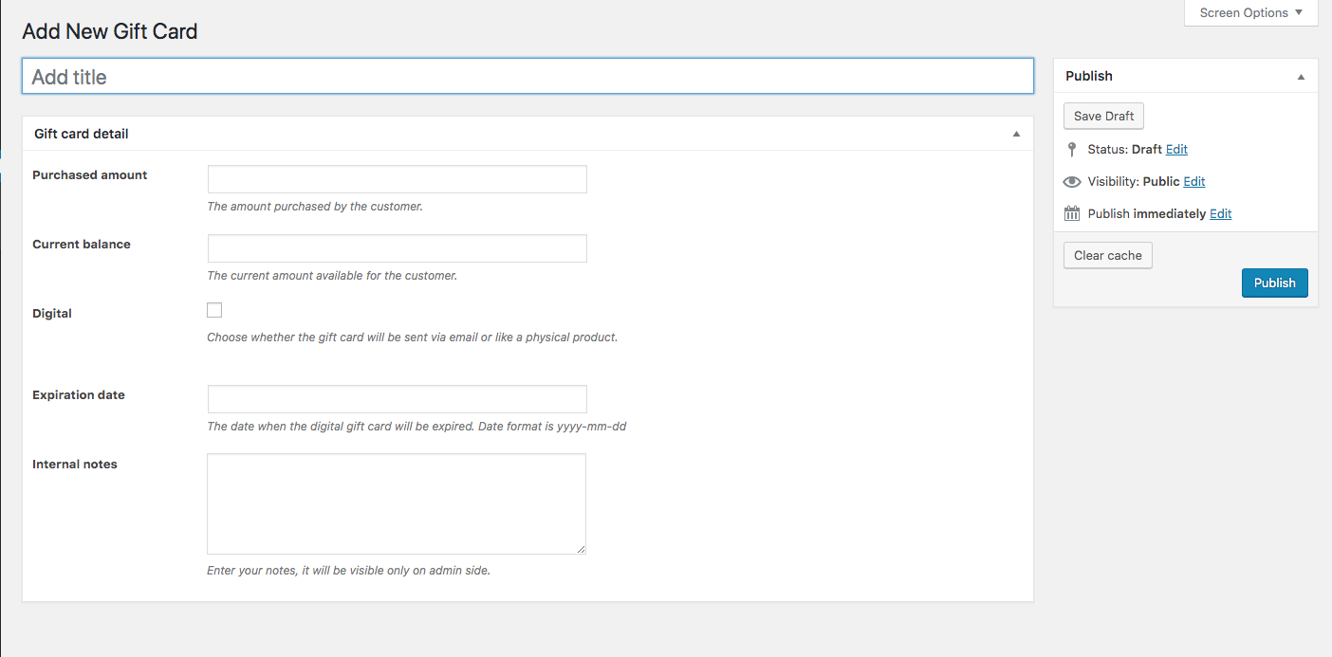
Task: Focus the Add title field
Action: coord(527,77)
